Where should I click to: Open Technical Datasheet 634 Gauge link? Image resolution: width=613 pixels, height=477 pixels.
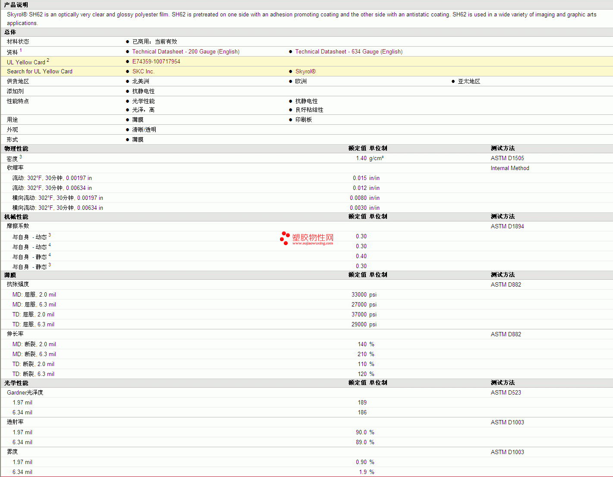point(349,51)
